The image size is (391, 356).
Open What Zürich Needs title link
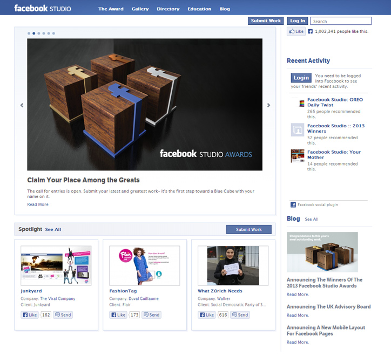click(220, 291)
